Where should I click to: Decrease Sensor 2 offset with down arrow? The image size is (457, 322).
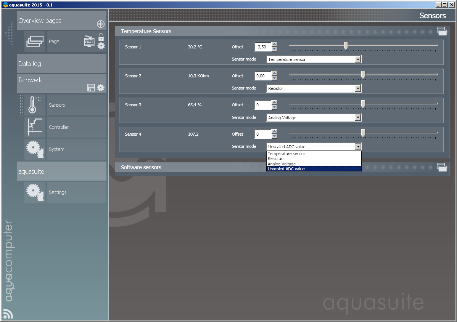coord(274,78)
